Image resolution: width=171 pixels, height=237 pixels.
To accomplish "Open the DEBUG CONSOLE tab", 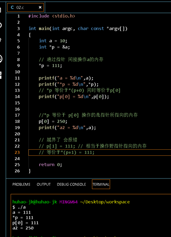I will tap(71, 184).
